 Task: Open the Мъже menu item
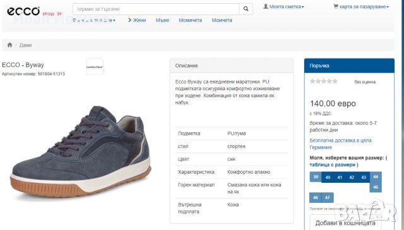point(162,20)
